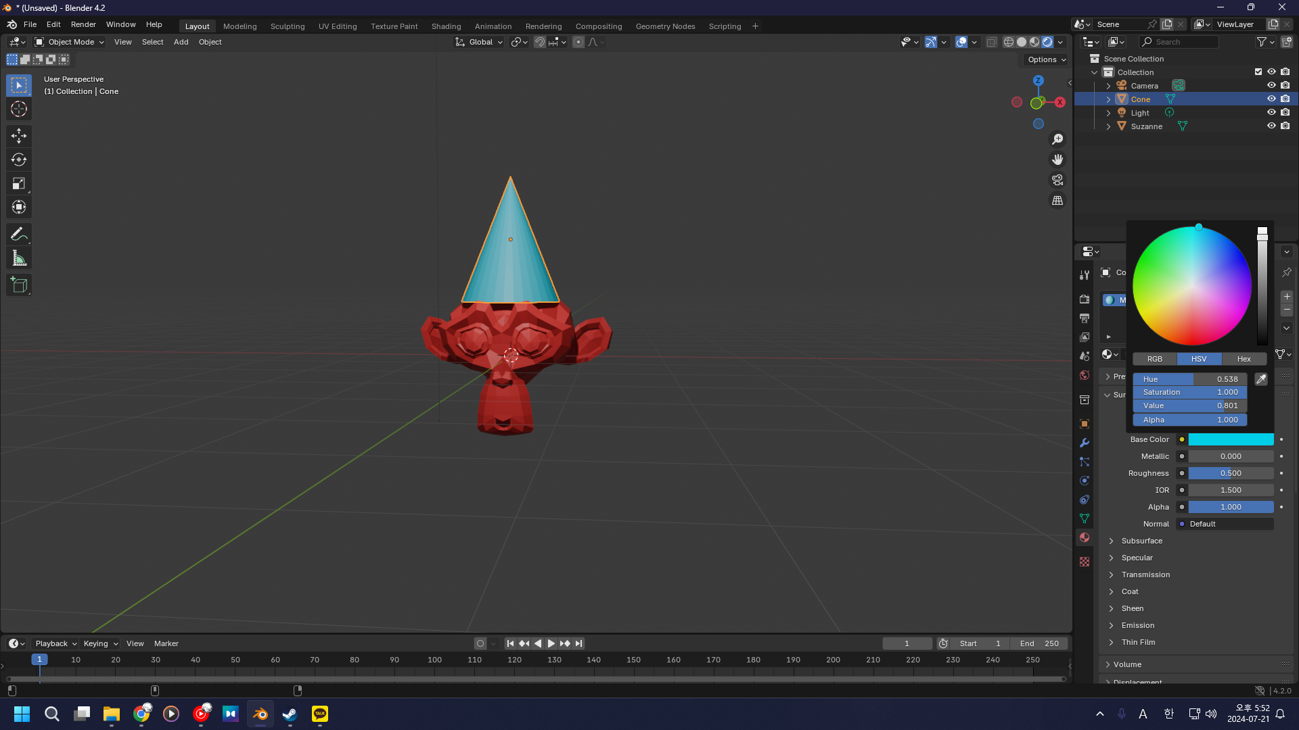Open the Render menu
This screenshot has width=1299, height=730.
83,24
